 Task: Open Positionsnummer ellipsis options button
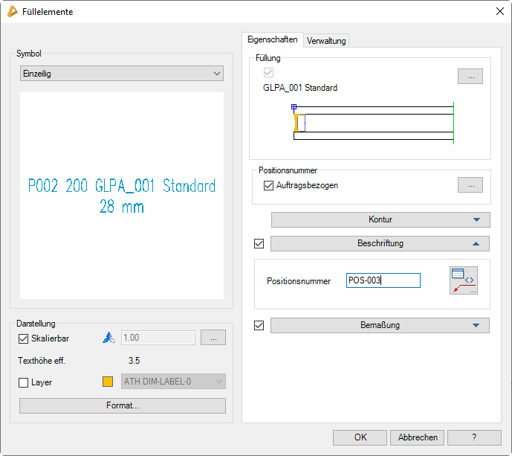[x=470, y=185]
